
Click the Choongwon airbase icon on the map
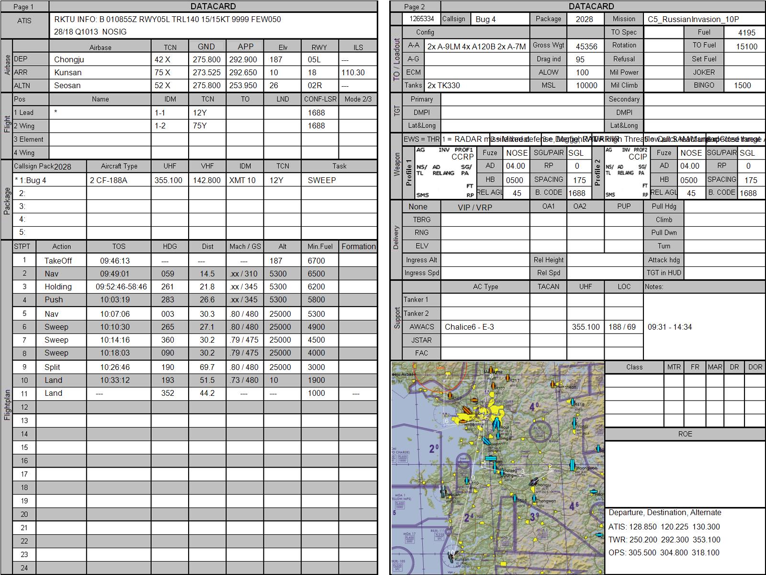(x=571, y=465)
